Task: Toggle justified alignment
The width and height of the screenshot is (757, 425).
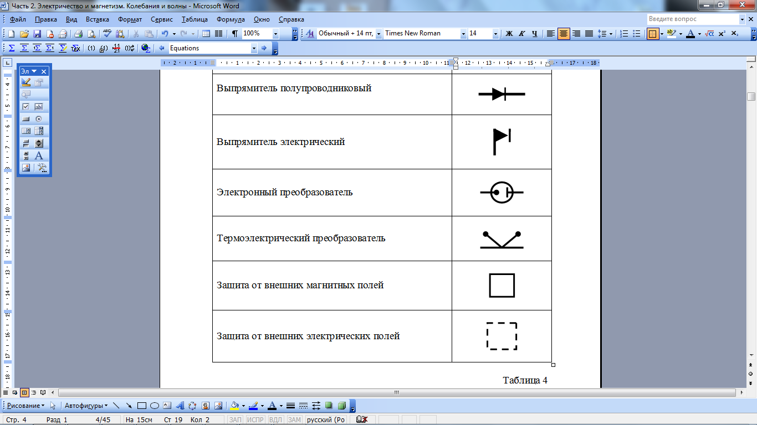Action: 589,34
